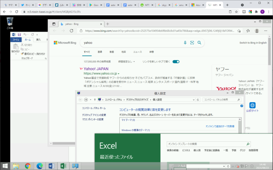This screenshot has width=273, height=170.
Task: Open the ファイル tab in Word
Action: pos(16,40)
